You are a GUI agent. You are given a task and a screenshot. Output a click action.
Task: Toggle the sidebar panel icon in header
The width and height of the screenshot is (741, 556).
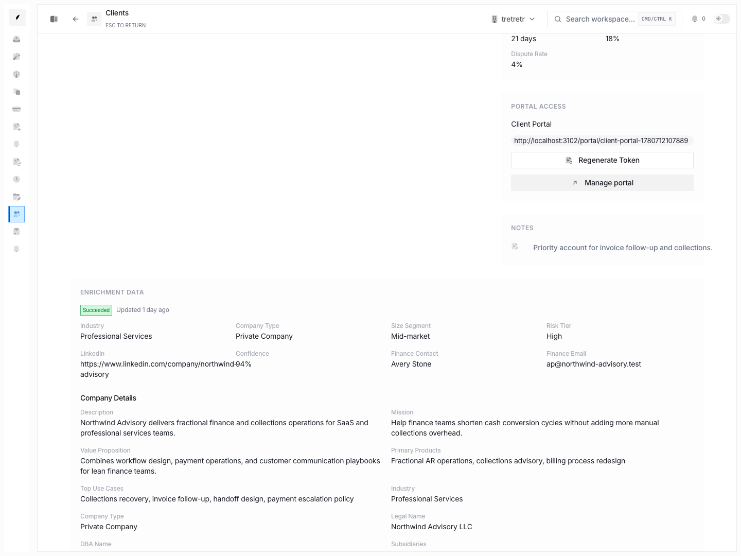(54, 19)
